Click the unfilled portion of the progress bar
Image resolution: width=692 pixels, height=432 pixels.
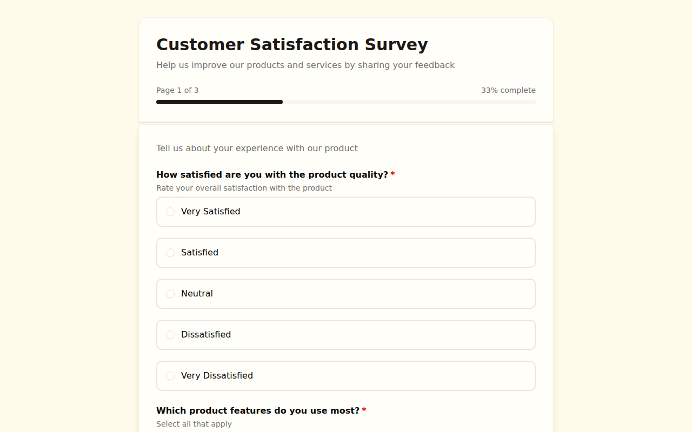pyautogui.click(x=409, y=102)
